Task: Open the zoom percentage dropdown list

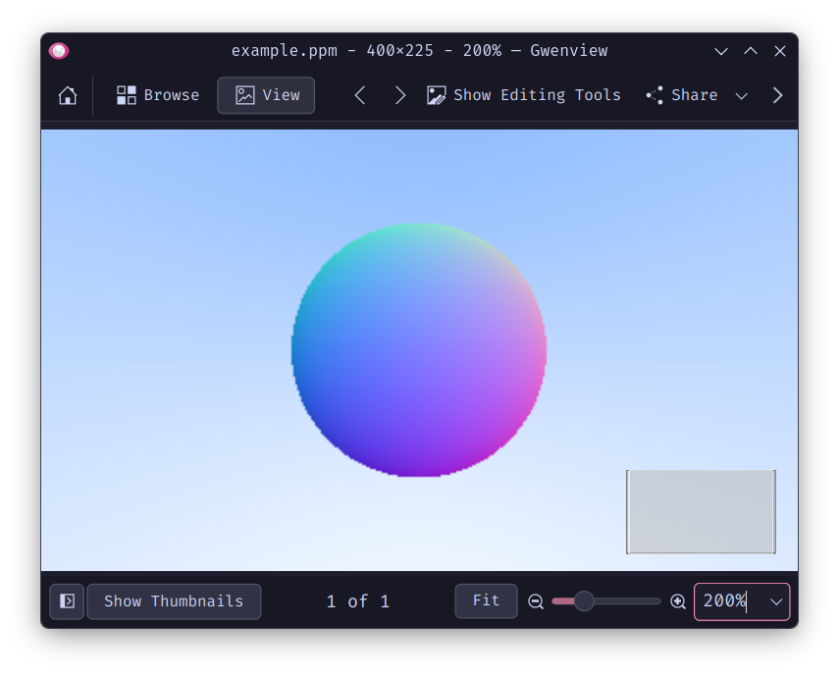Action: click(776, 601)
